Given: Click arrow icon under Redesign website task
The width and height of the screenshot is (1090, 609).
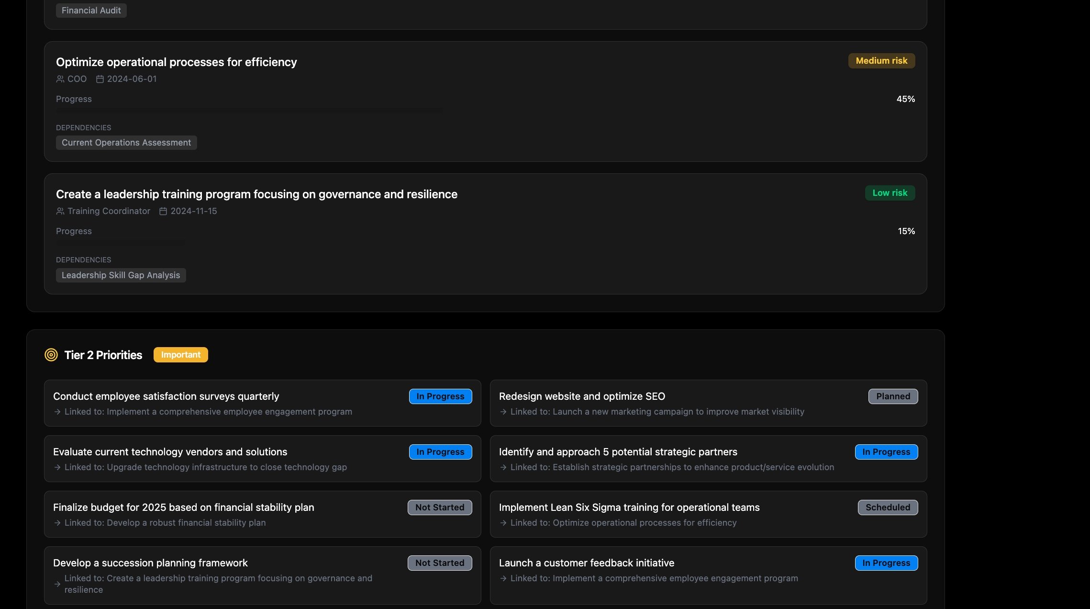Looking at the screenshot, I should (503, 412).
